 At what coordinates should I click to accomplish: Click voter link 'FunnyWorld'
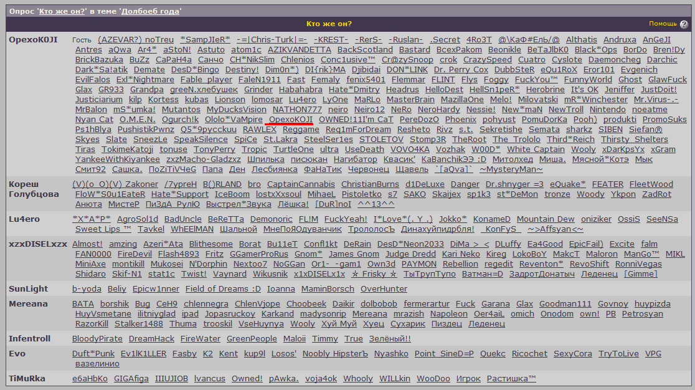pyautogui.click(x=588, y=79)
